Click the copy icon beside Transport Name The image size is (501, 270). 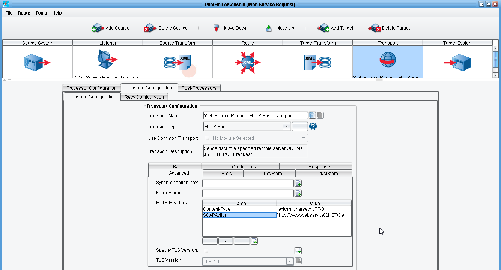point(312,115)
